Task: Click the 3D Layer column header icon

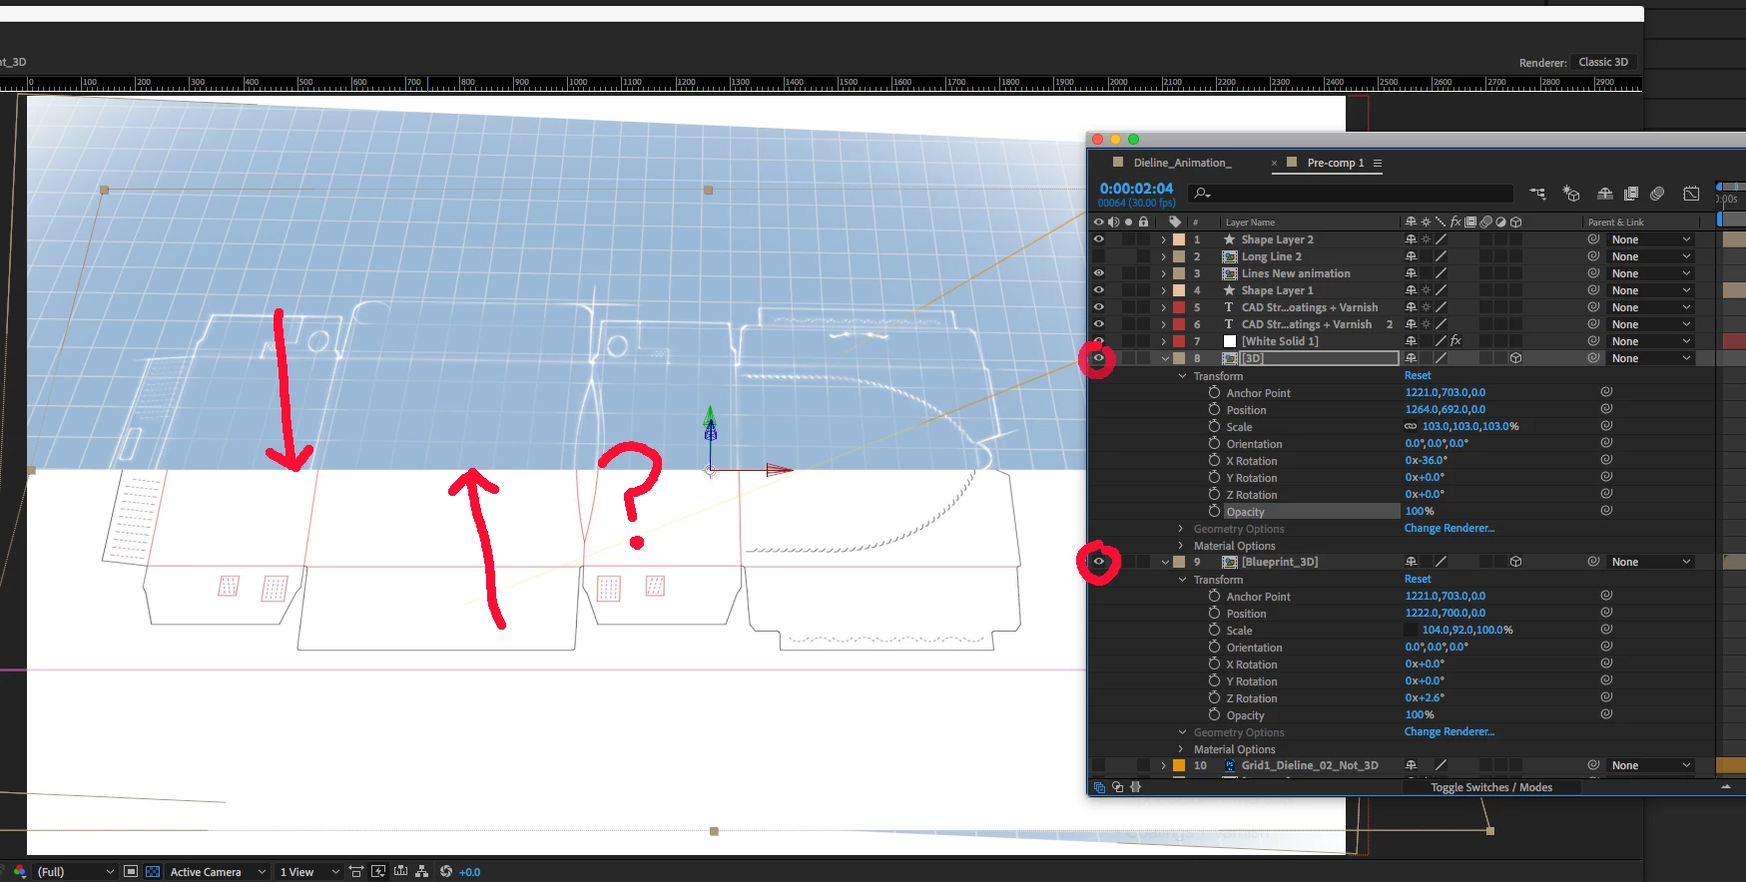Action: click(x=1515, y=222)
